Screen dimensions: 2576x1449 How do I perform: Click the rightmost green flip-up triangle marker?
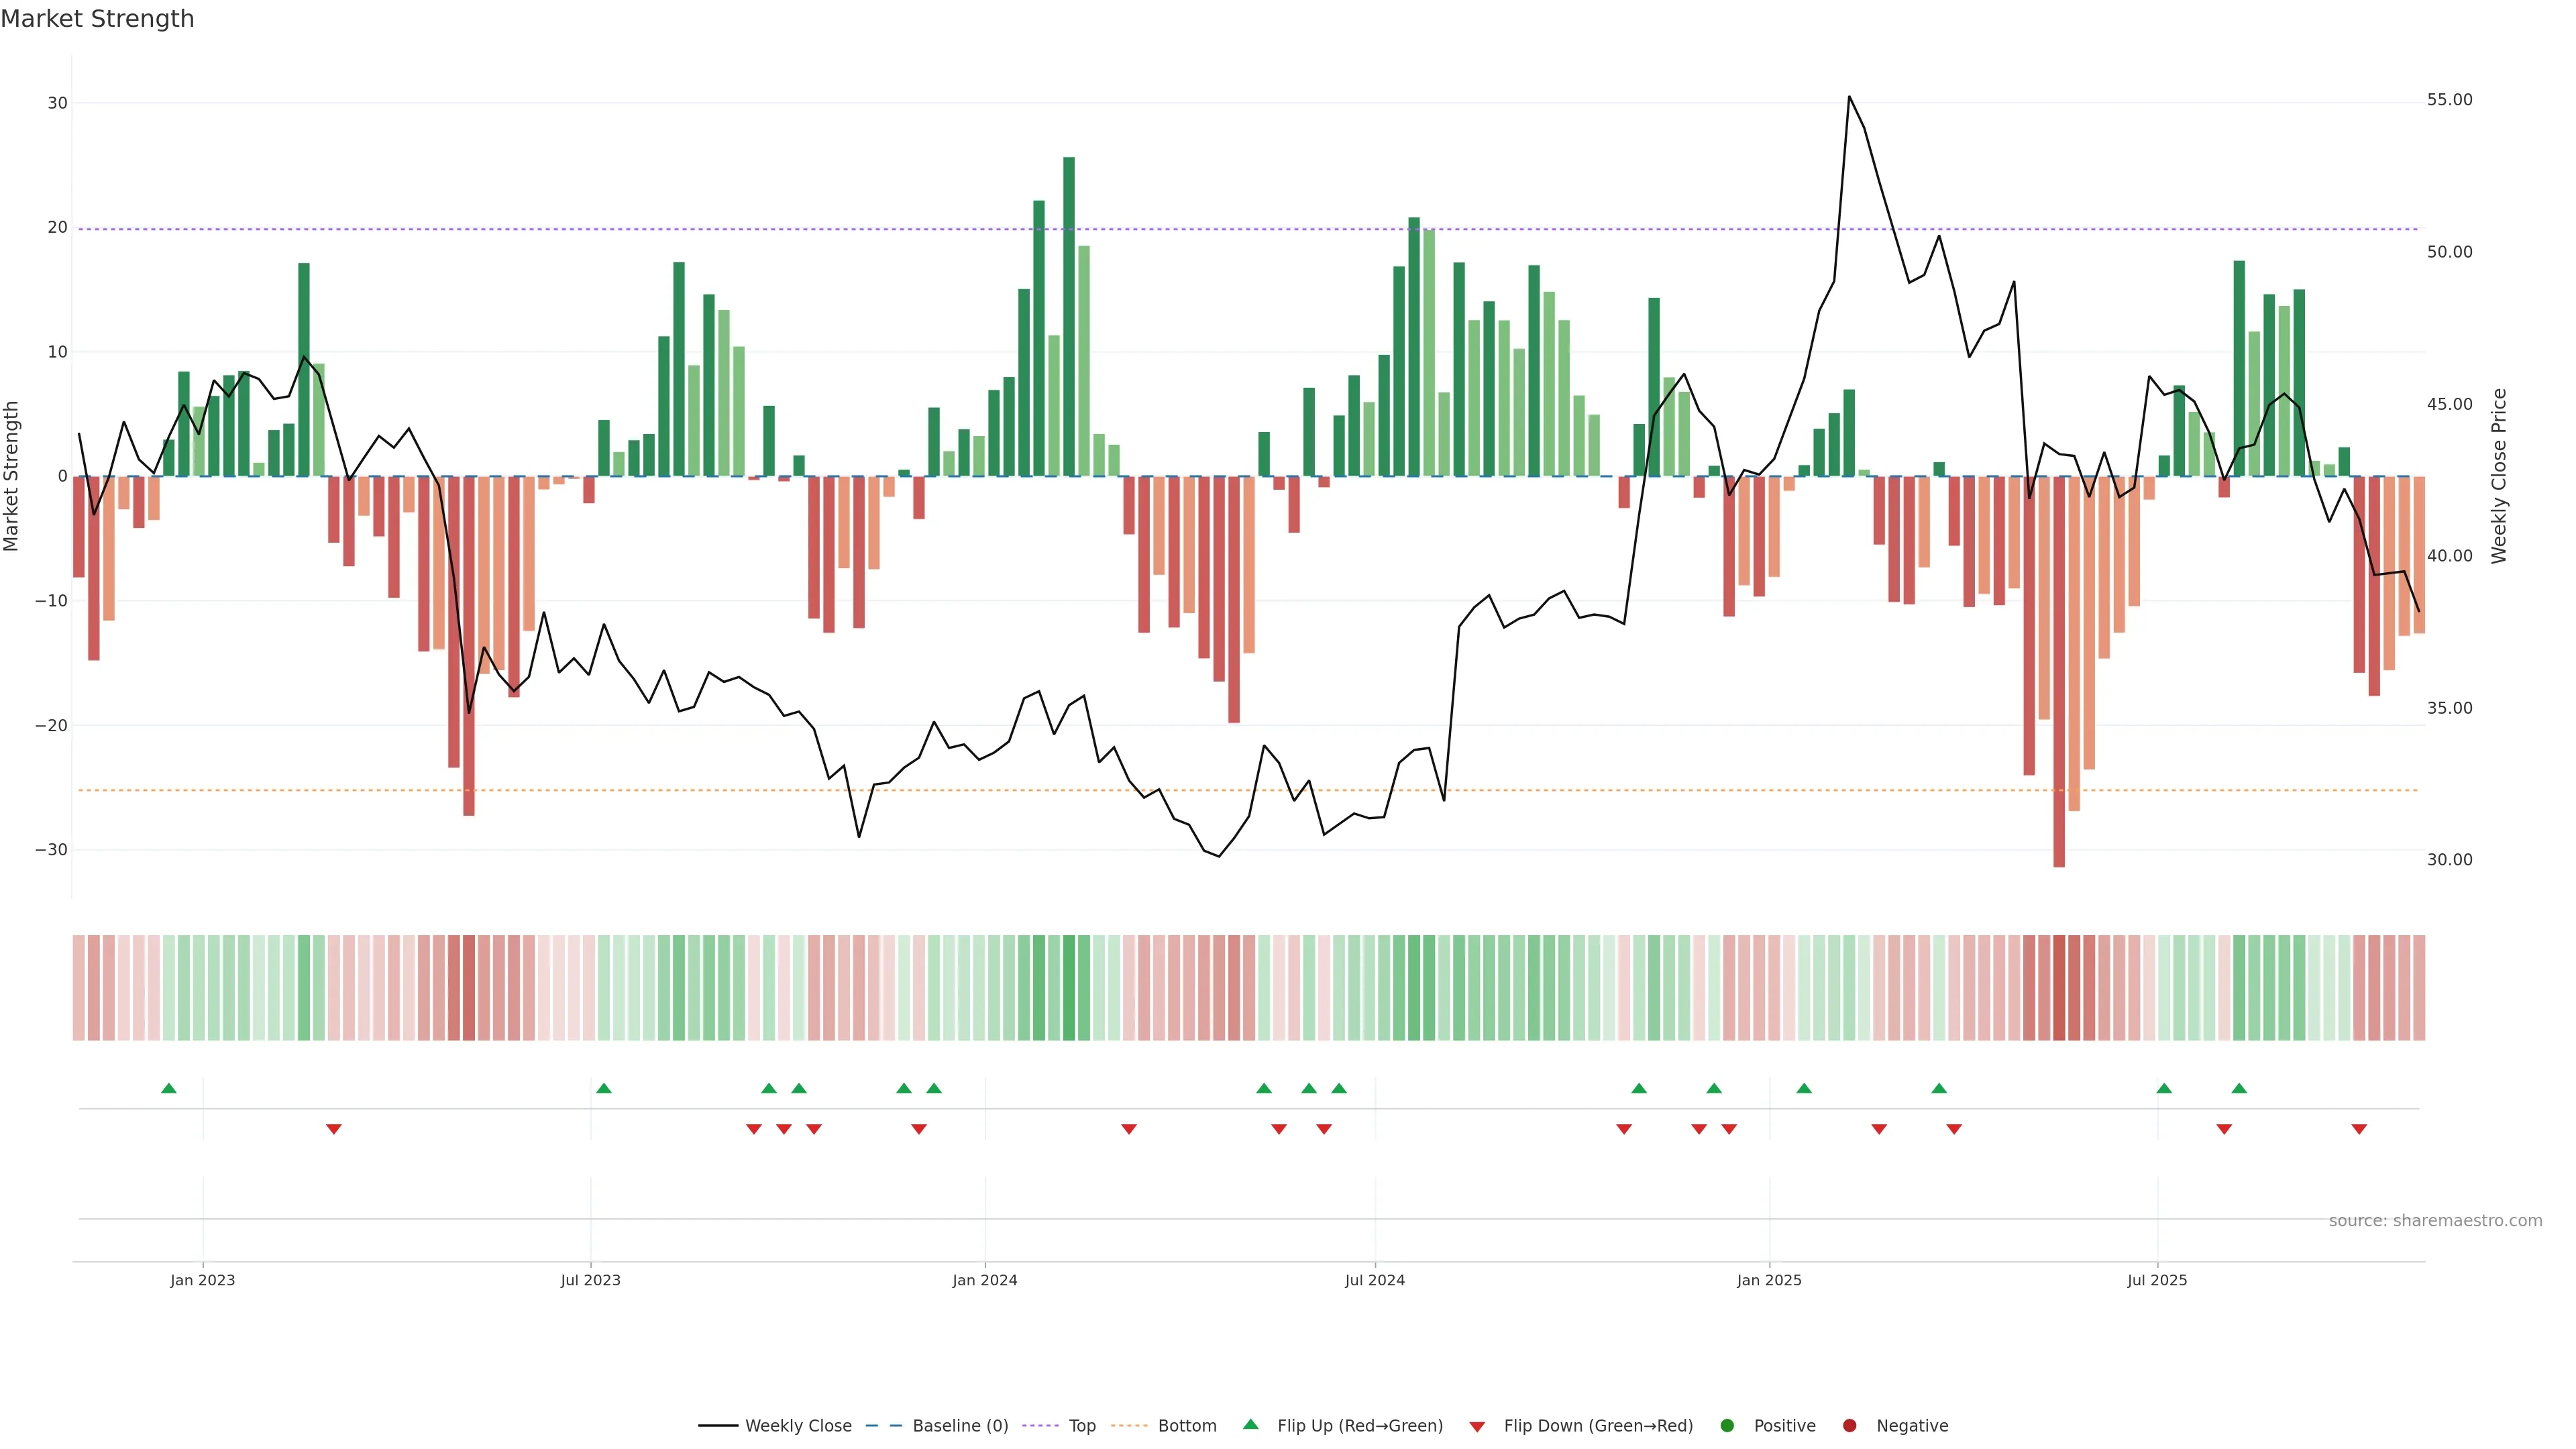point(2239,1088)
